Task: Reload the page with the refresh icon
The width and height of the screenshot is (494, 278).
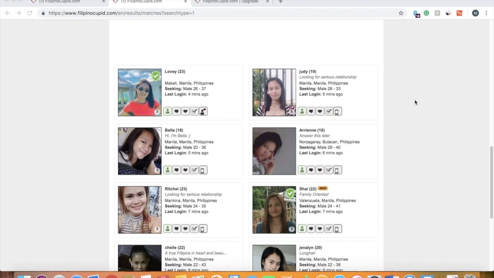Action: click(29, 13)
